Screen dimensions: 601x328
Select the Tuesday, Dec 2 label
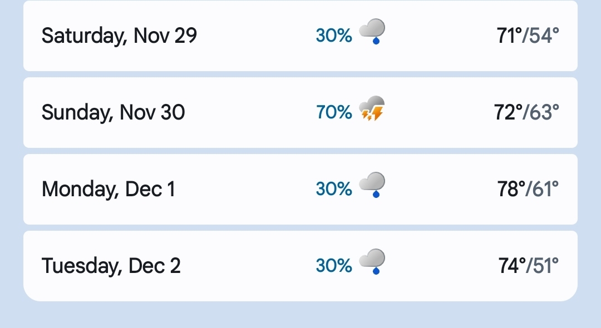111,266
